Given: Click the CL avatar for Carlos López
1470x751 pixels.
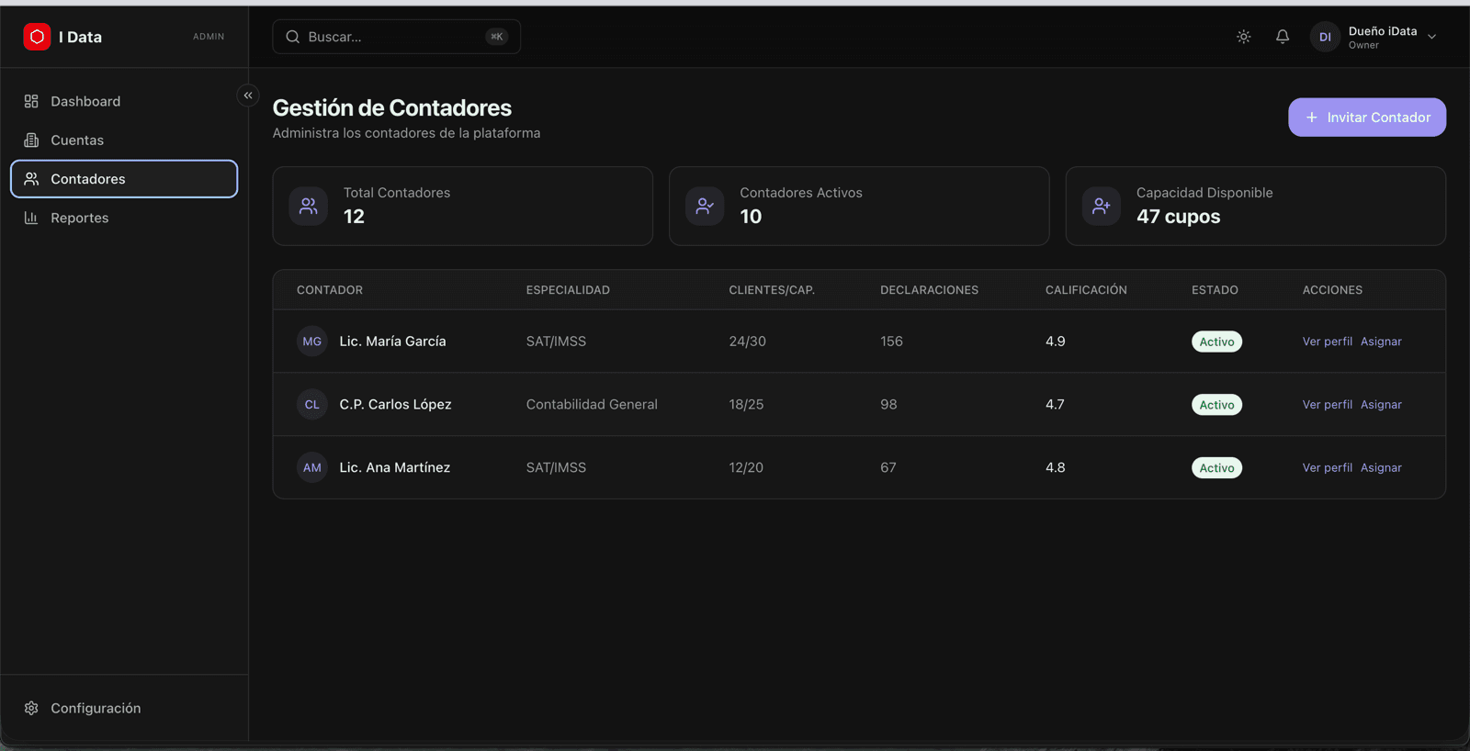Looking at the screenshot, I should [x=312, y=405].
